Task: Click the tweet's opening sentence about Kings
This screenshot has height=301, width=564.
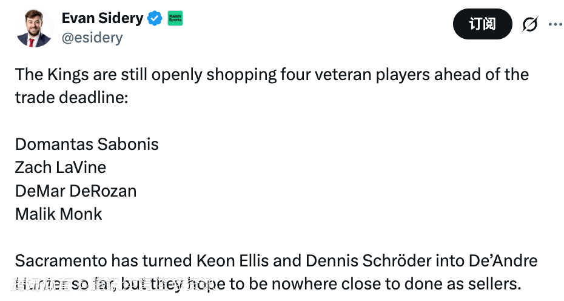Action: [x=272, y=75]
